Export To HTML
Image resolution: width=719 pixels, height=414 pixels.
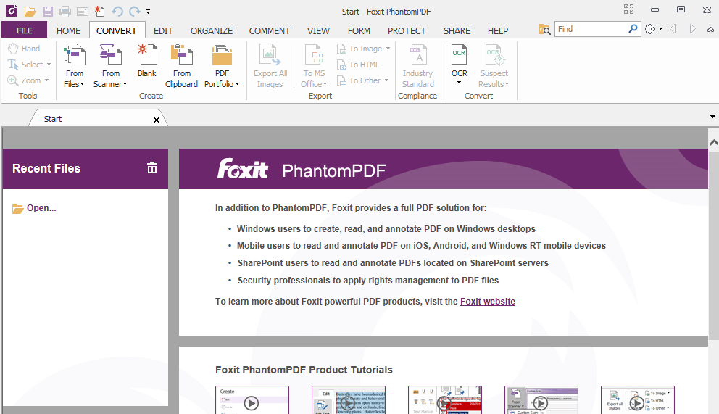[358, 65]
